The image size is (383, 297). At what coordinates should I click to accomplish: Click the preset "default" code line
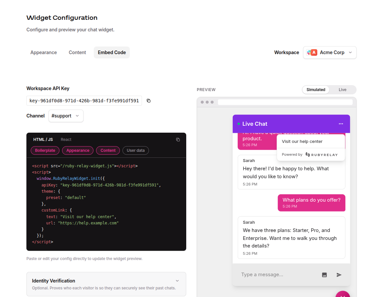(66, 198)
